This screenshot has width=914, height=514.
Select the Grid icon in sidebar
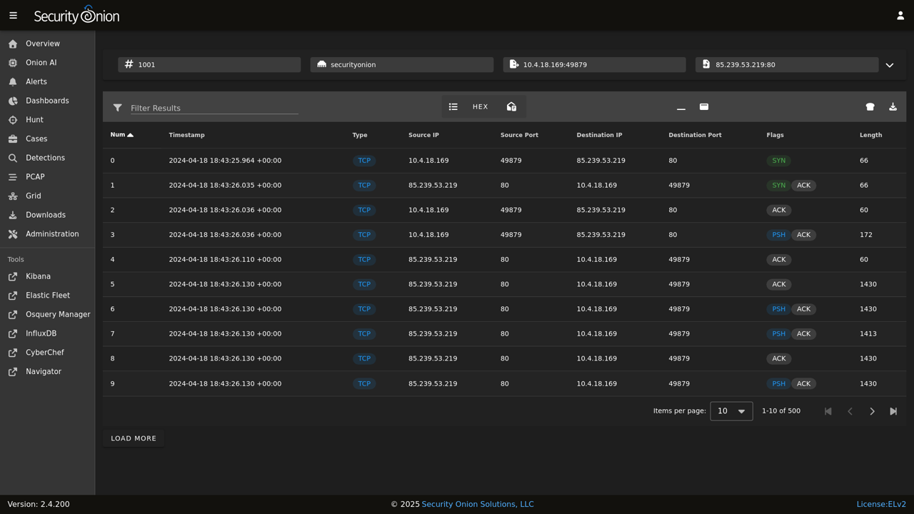click(x=12, y=196)
